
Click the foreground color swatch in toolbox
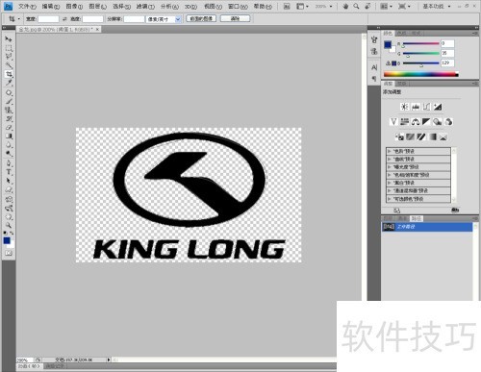point(7,240)
